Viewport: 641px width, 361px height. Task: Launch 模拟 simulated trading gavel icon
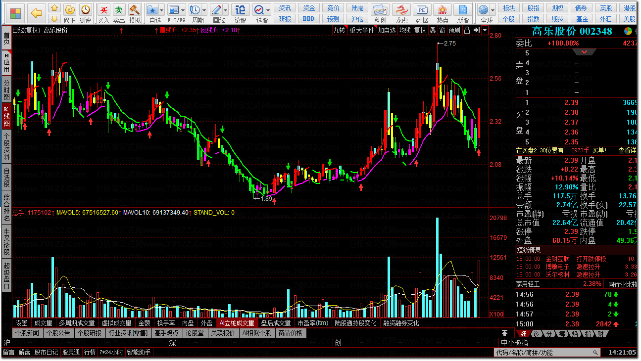(x=135, y=13)
